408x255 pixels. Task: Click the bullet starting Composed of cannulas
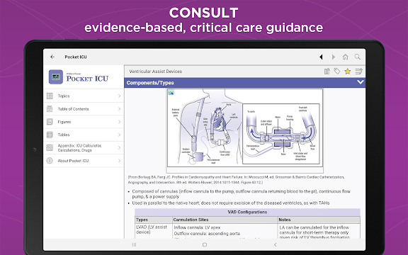[241, 194]
